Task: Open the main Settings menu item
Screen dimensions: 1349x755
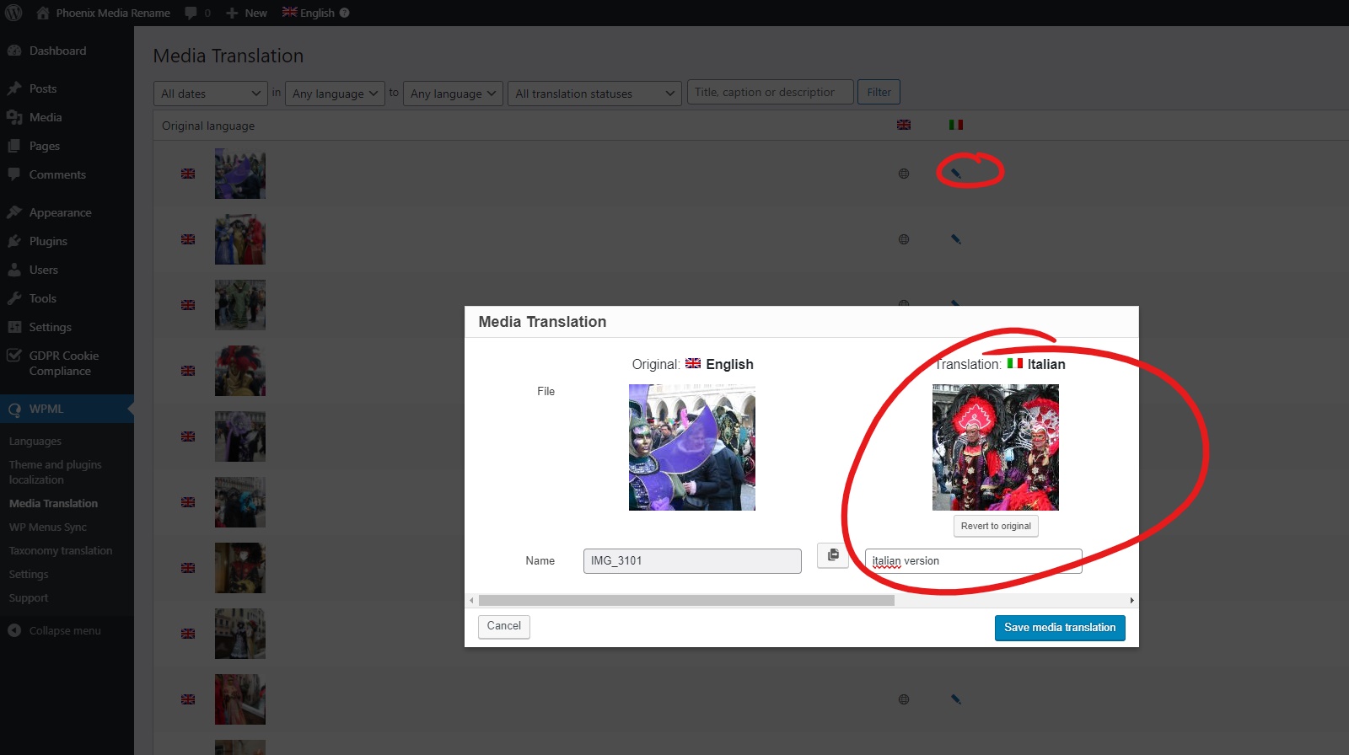Action: tap(51, 327)
